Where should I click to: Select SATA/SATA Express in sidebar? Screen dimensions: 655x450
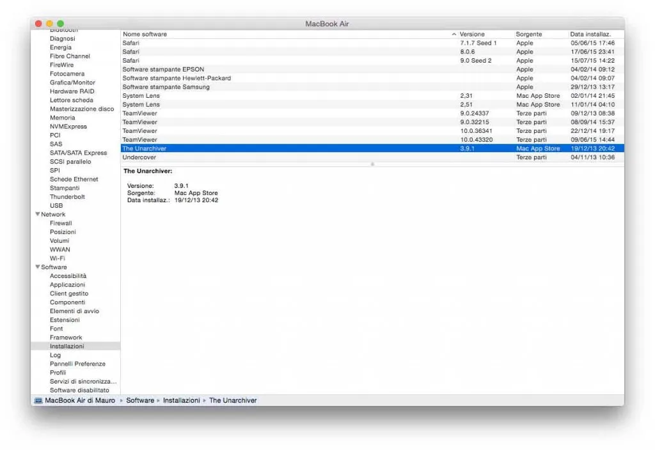coord(78,152)
